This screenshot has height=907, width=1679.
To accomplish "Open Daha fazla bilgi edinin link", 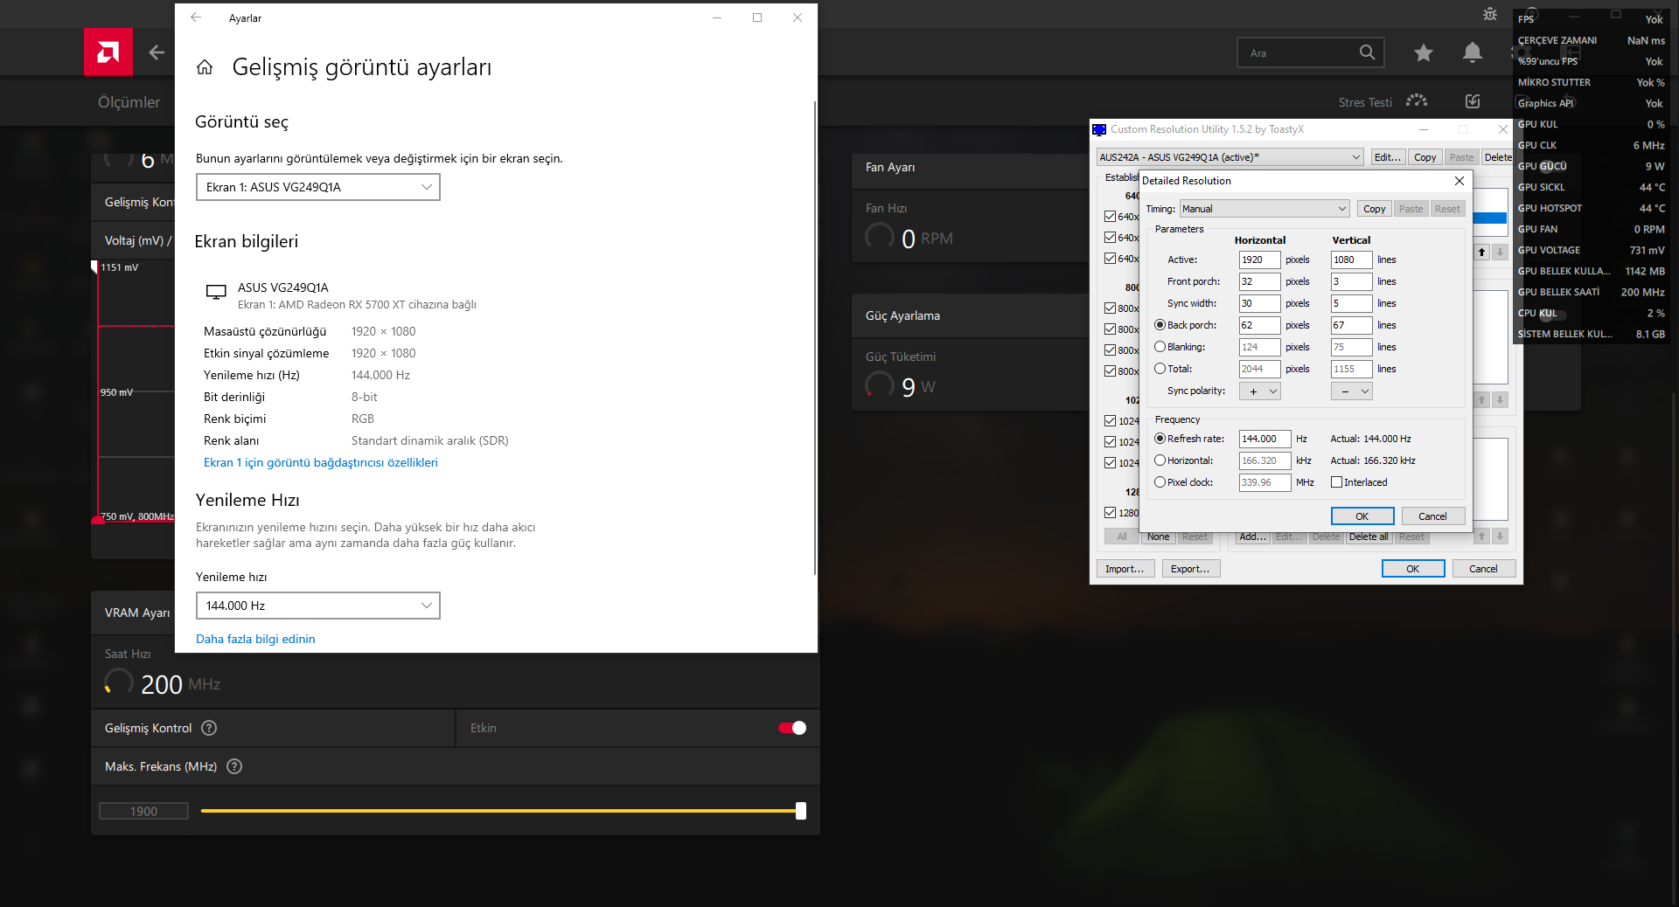I will pyautogui.click(x=255, y=639).
